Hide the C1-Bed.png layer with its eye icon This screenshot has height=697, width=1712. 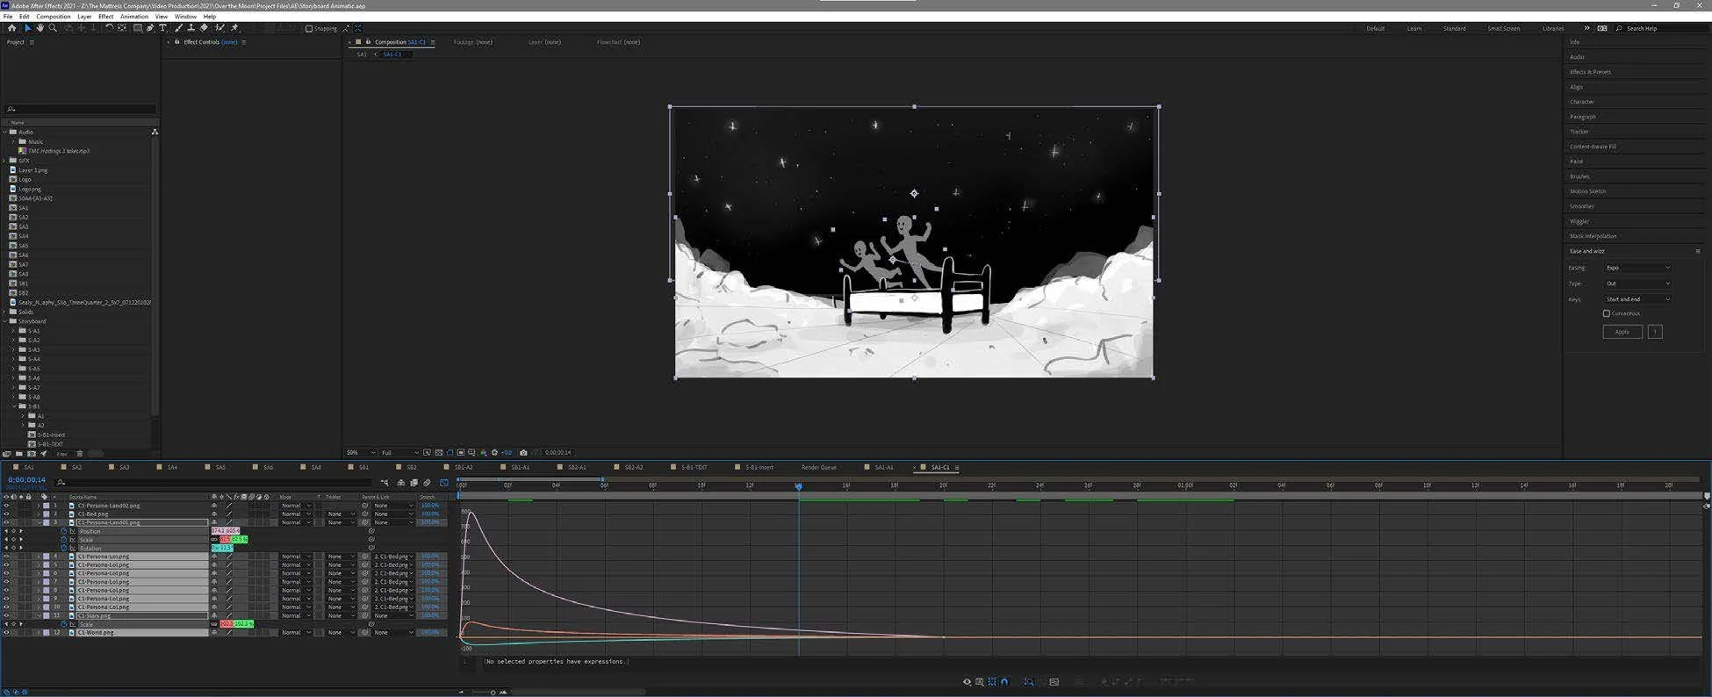6,514
